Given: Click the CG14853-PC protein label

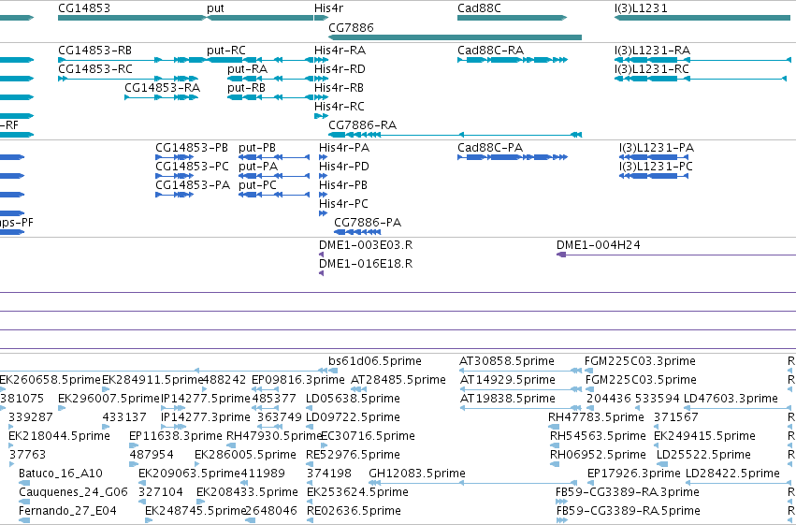Looking at the screenshot, I should 192,167.
